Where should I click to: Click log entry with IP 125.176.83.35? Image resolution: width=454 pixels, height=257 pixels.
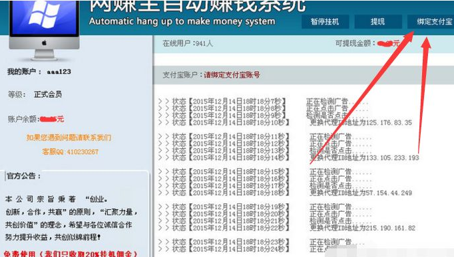(x=285, y=122)
